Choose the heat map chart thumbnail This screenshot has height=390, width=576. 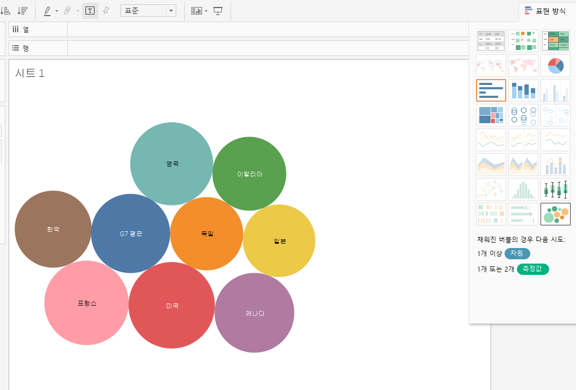click(523, 41)
